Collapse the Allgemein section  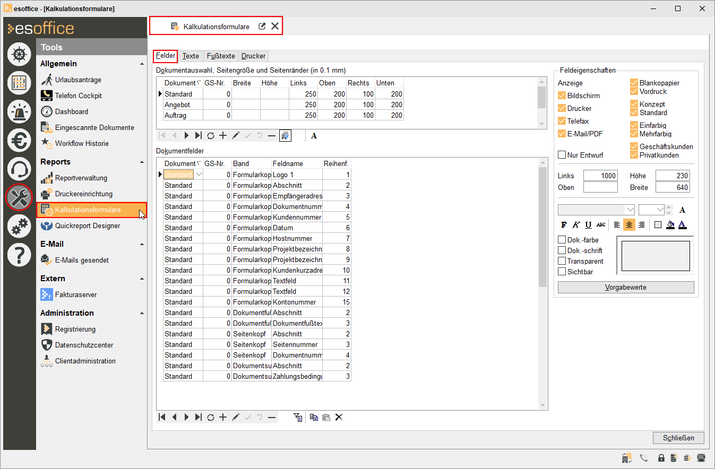[142, 64]
